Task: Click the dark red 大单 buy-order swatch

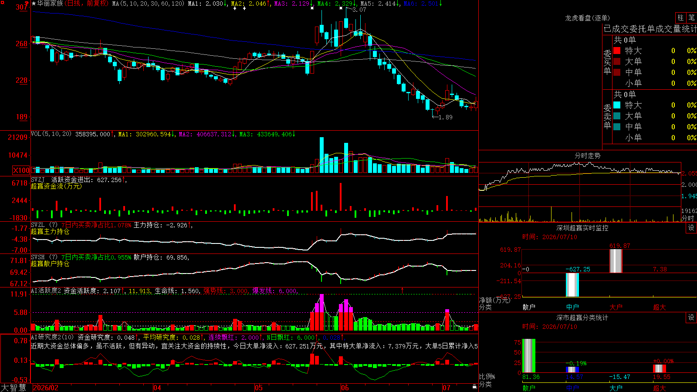Action: [x=617, y=61]
